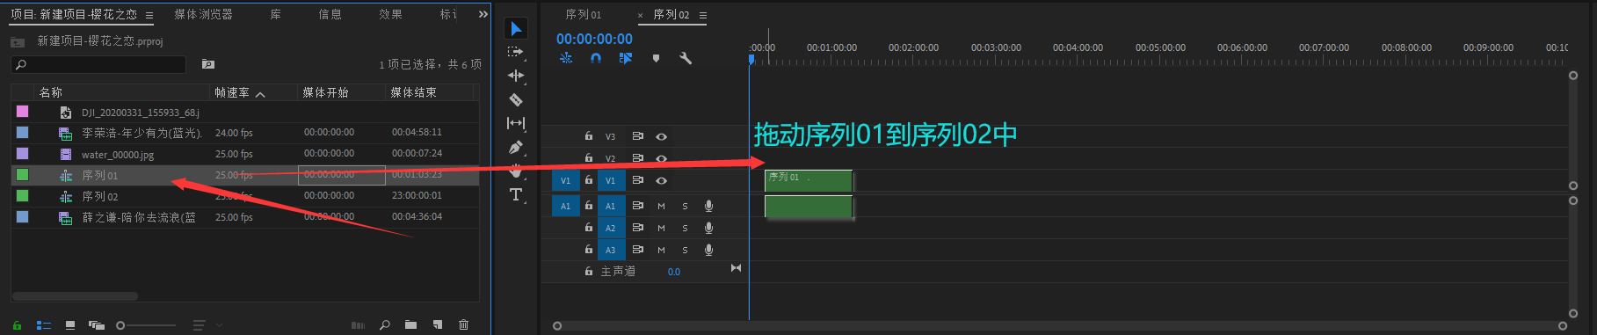Click Automate to Sequence icon
This screenshot has width=1597, height=335.
point(358,325)
